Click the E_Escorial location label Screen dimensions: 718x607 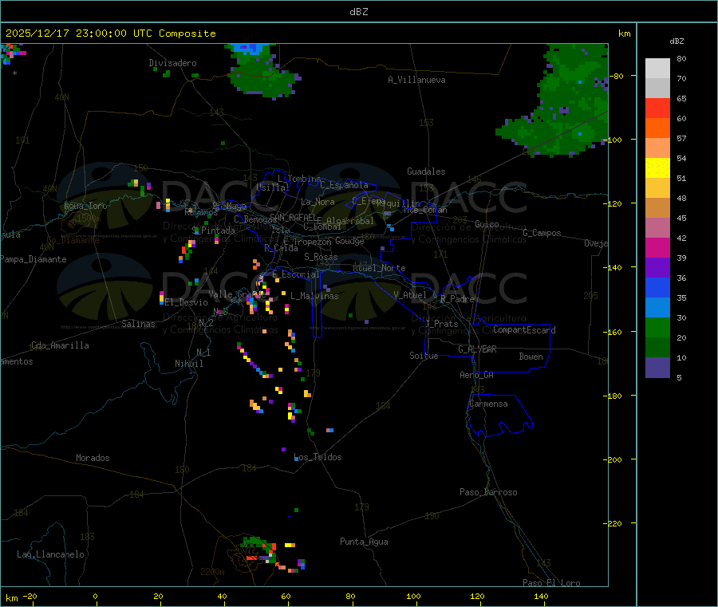pyautogui.click(x=295, y=274)
